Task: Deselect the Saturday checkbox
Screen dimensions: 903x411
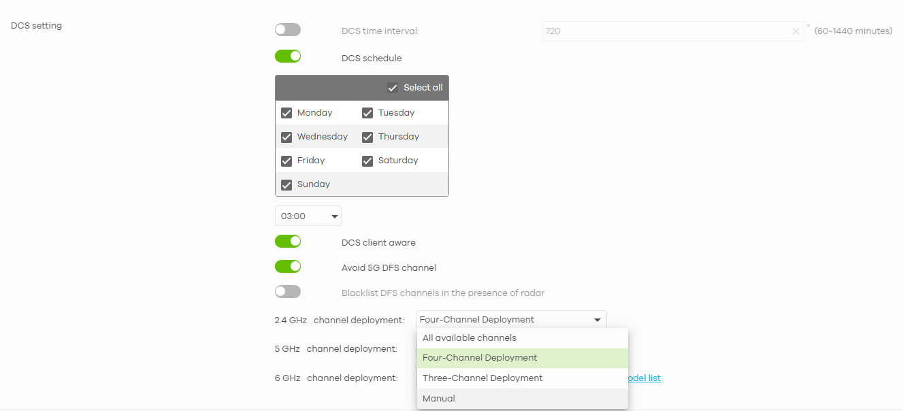Action: point(367,161)
